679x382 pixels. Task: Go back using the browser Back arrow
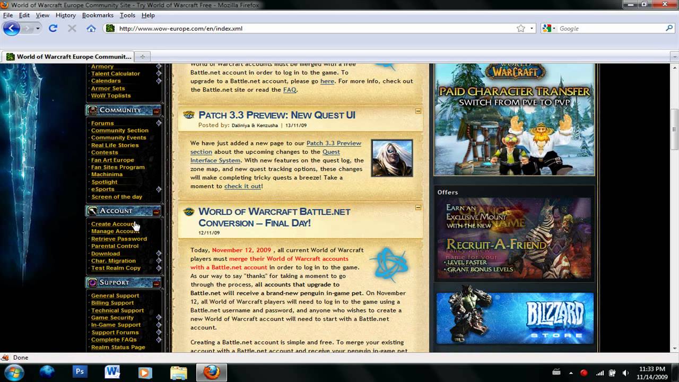click(12, 28)
